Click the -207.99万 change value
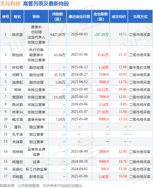Viewport: 153px width, 188px height. click(x=101, y=35)
